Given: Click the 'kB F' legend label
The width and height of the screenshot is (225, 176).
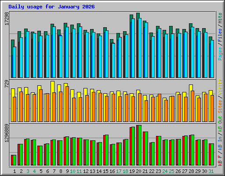Looking at the screenshot, I should (x=220, y=161).
